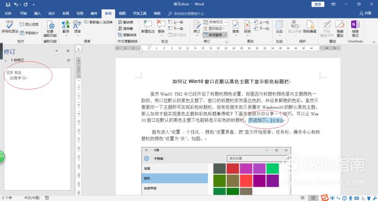Add a comment with 新建批注
Screen dimensions: 378x201
(x=148, y=27)
